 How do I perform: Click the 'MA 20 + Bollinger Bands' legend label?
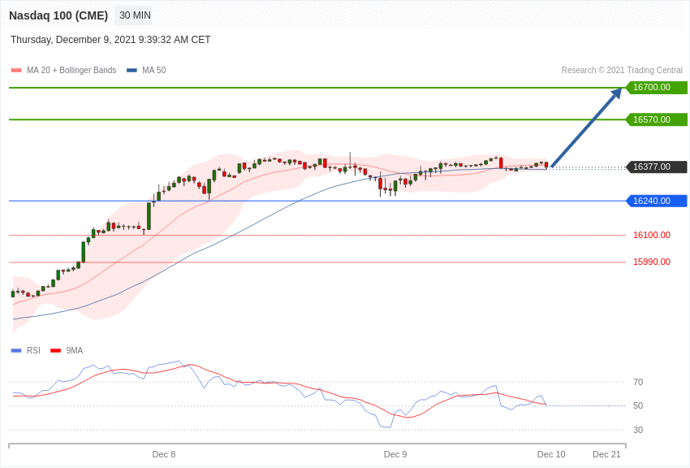click(71, 70)
